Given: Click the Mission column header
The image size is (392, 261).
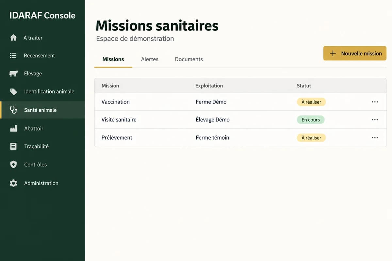Looking at the screenshot, I should pyautogui.click(x=110, y=85).
